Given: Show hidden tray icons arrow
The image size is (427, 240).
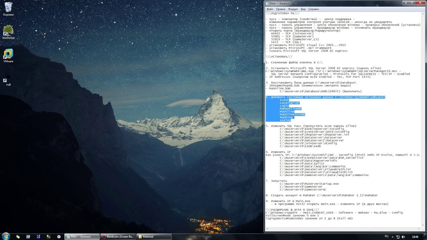Looking at the screenshot, I should click(393, 237).
